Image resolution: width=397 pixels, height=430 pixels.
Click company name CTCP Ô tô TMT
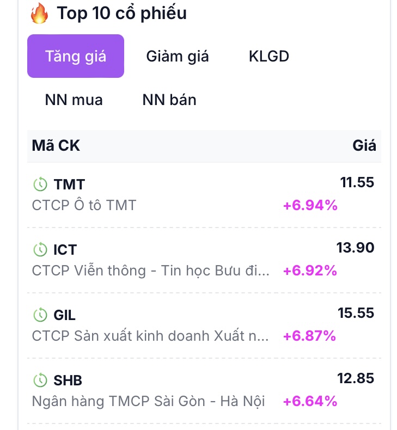pyautogui.click(x=84, y=205)
